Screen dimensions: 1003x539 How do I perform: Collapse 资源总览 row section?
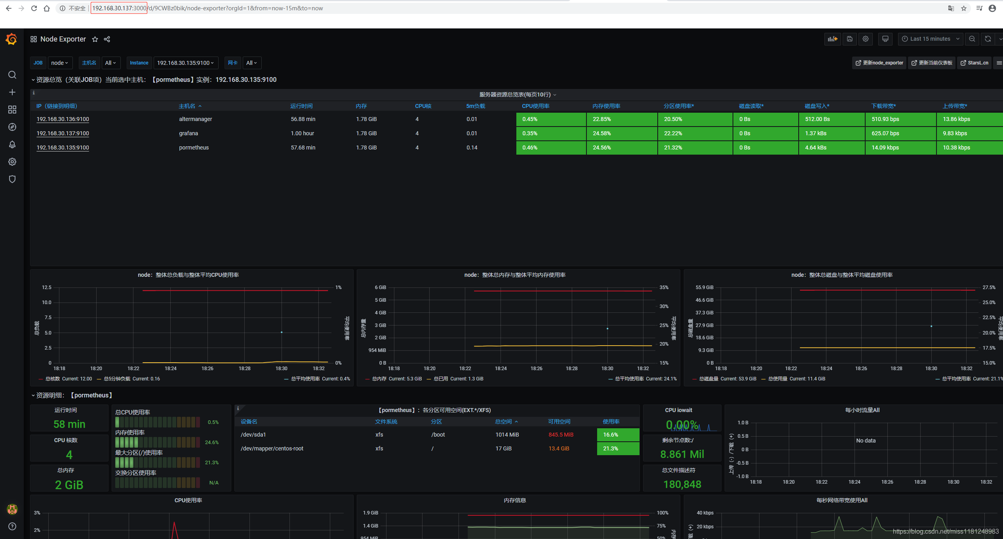33,80
